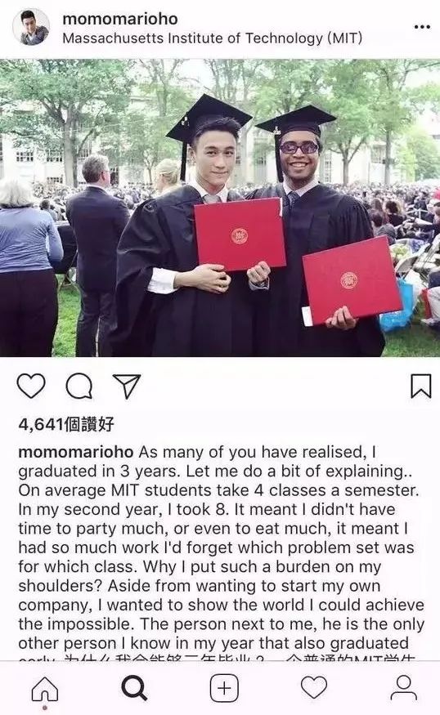Open comments via the speech bubble icon
This screenshot has height=715, width=440.
click(x=79, y=387)
